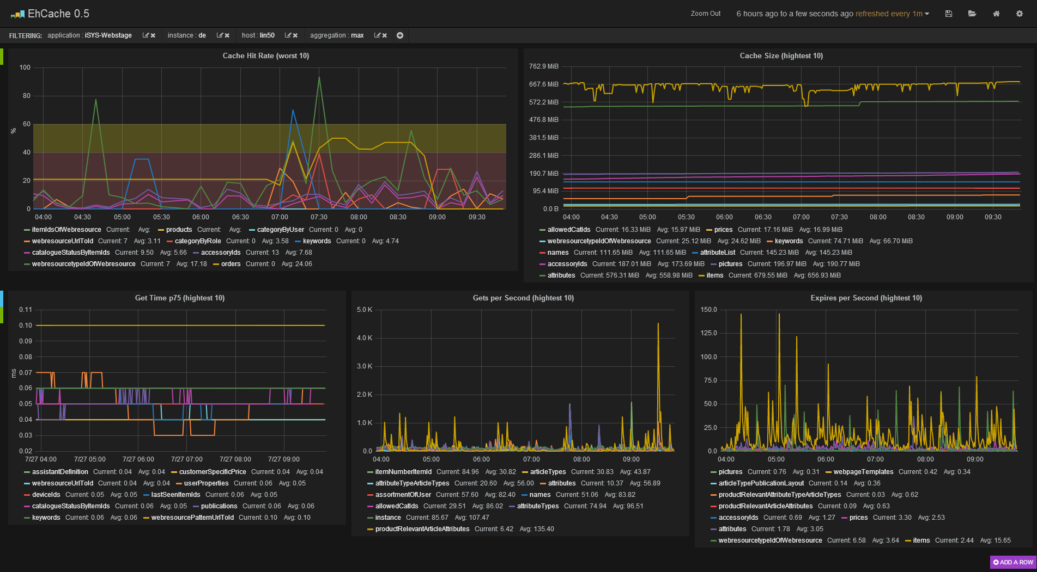1037x572 pixels.
Task: Click the instance : de filter label
Action: 187,35
